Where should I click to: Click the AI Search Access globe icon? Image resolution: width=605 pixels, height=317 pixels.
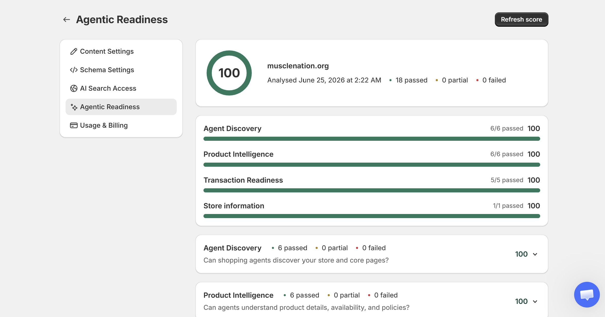tap(74, 88)
